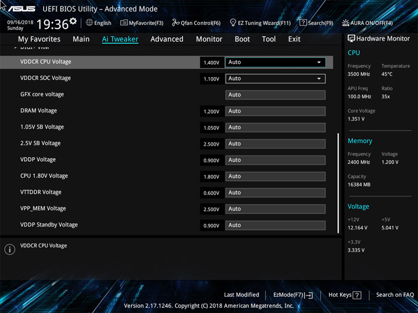Open the Boot tab
This screenshot has height=313, width=418.
pyautogui.click(x=242, y=39)
